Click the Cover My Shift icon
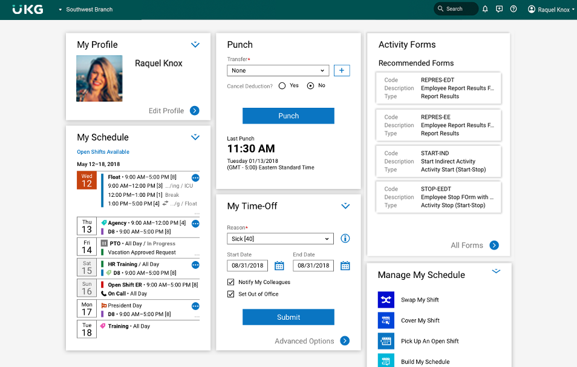Viewport: 577px width, 367px height. pos(386,320)
